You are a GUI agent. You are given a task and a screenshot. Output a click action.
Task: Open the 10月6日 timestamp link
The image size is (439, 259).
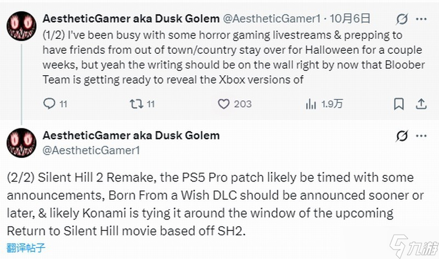(346, 19)
